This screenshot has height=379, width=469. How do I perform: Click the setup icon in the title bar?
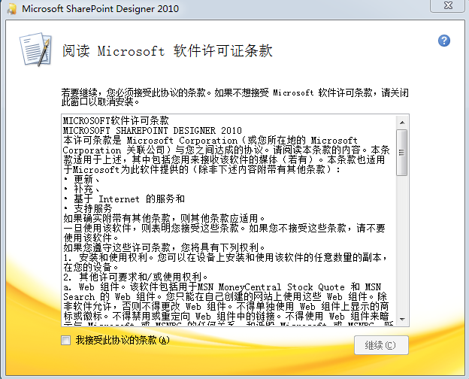[x=12, y=9]
